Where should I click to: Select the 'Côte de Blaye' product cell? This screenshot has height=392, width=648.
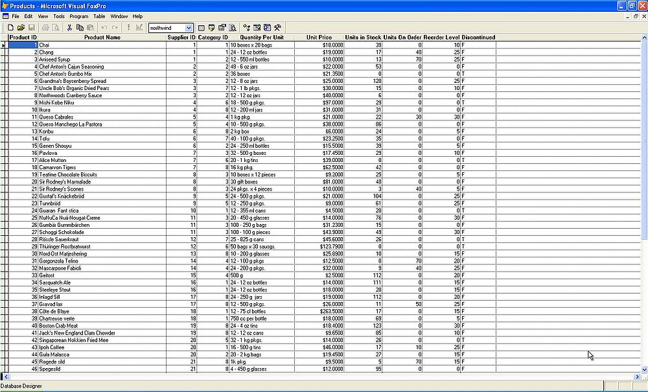102,312
